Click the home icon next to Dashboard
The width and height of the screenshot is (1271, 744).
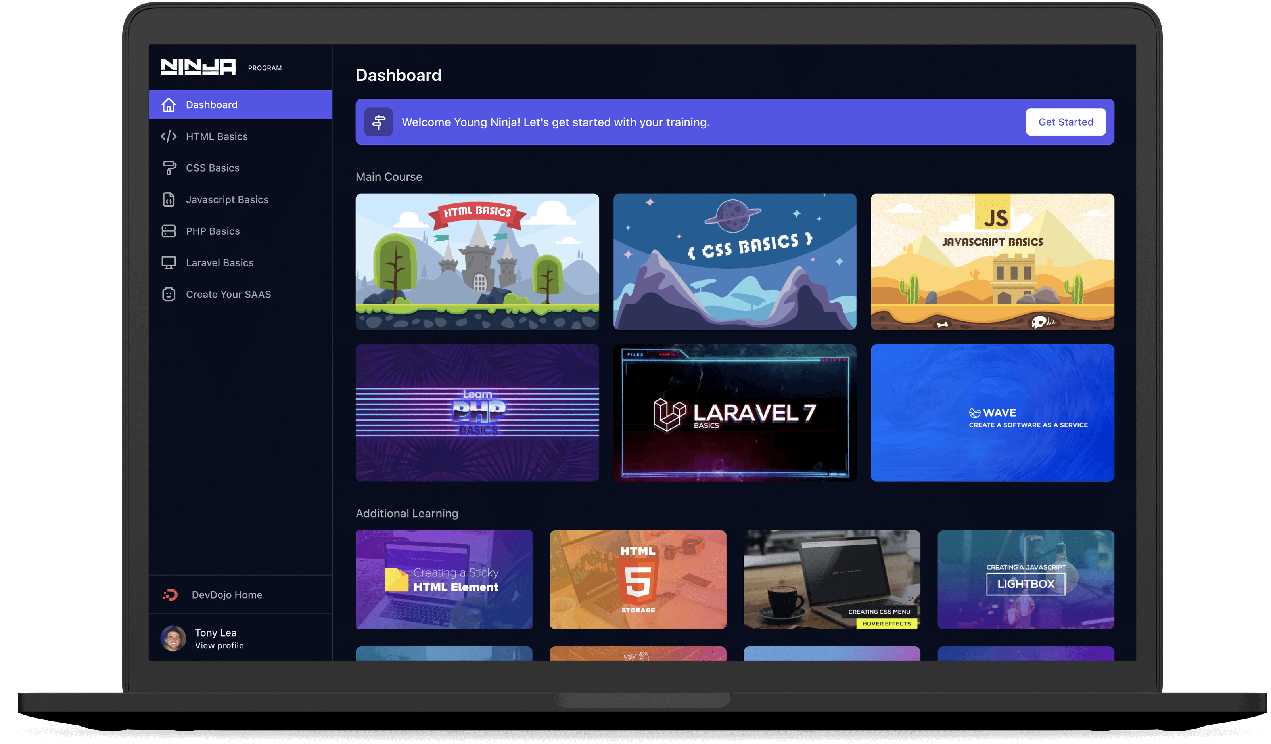point(169,105)
